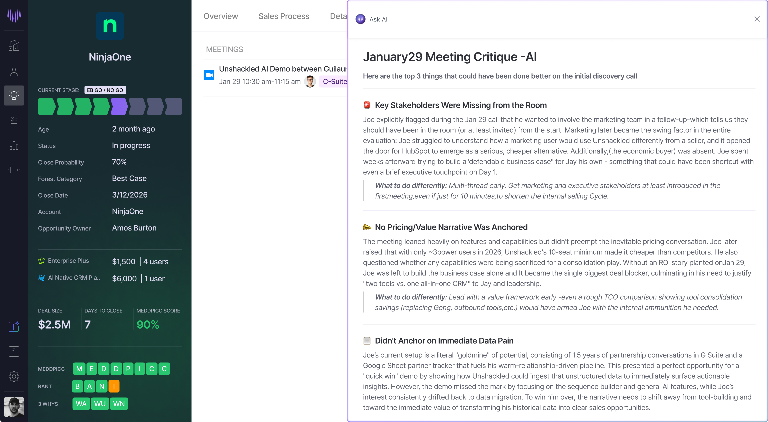
Task: Switch to the Sales Process tab
Action: 284,16
